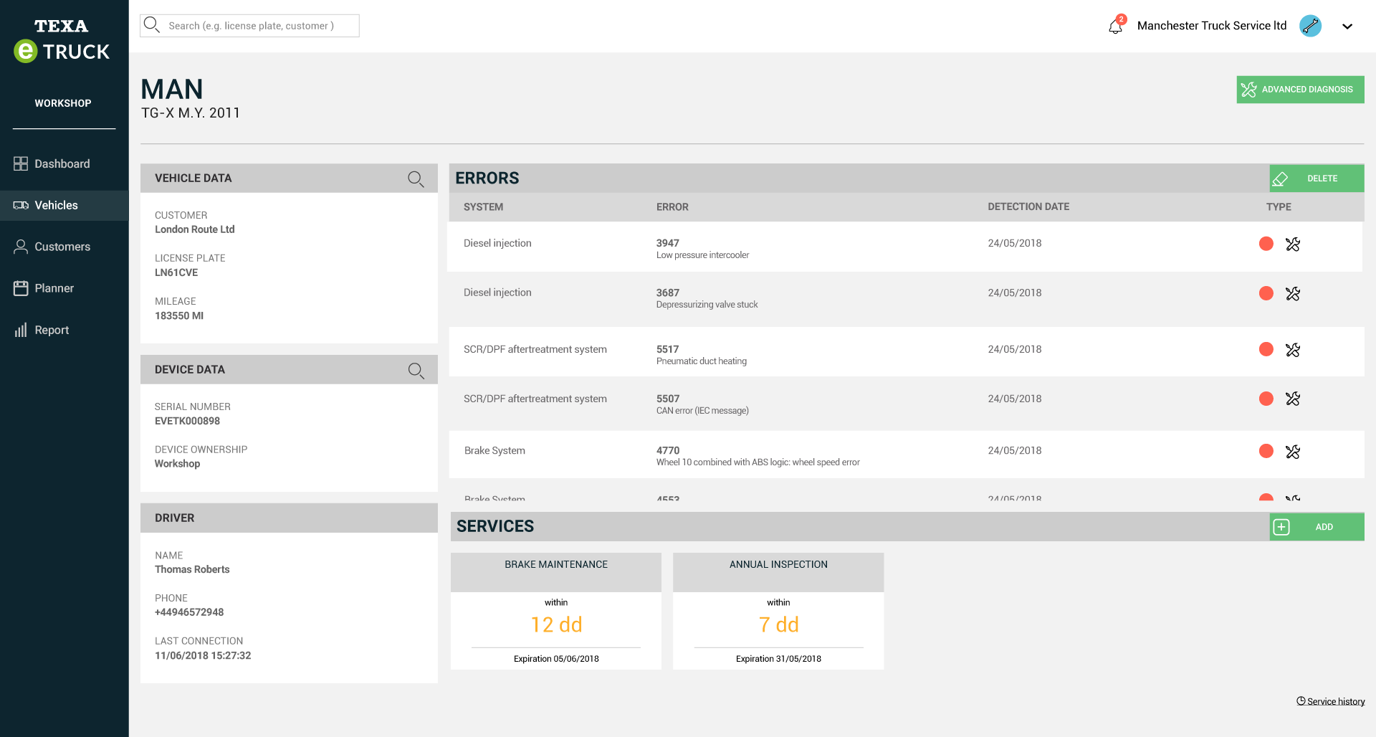Click the red status dot for error 5517
This screenshot has height=737, width=1376.
tap(1266, 349)
